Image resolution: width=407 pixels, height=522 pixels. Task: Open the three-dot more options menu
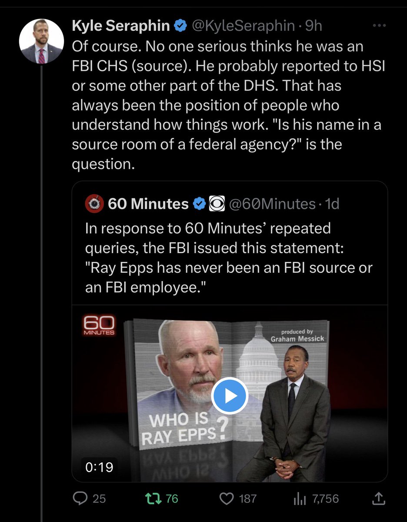[380, 26]
